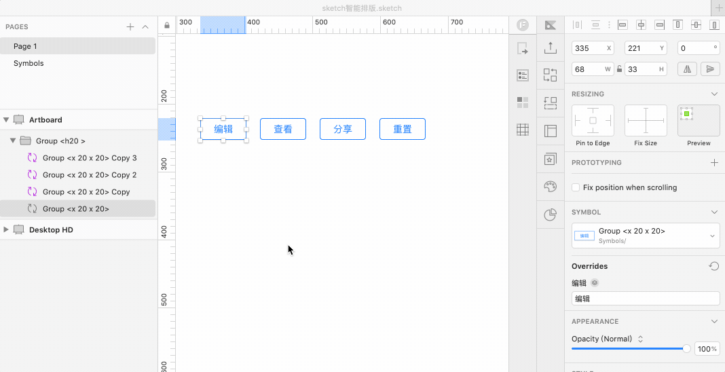
Task: Click the layers icon beside 编辑 override label
Action: (x=595, y=283)
